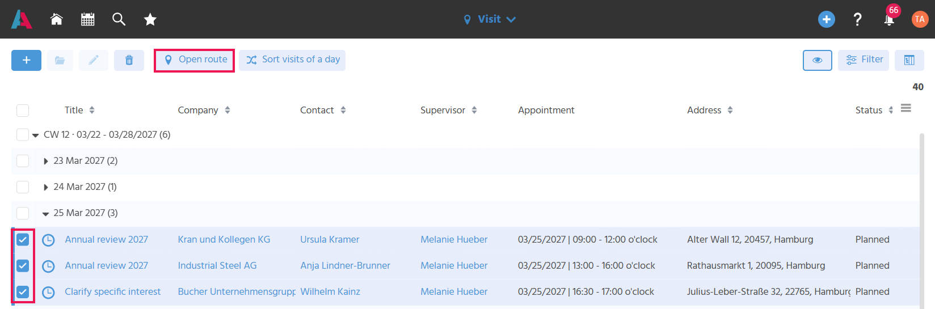The width and height of the screenshot is (935, 309).
Task: Open the help question mark
Action: pyautogui.click(x=857, y=19)
